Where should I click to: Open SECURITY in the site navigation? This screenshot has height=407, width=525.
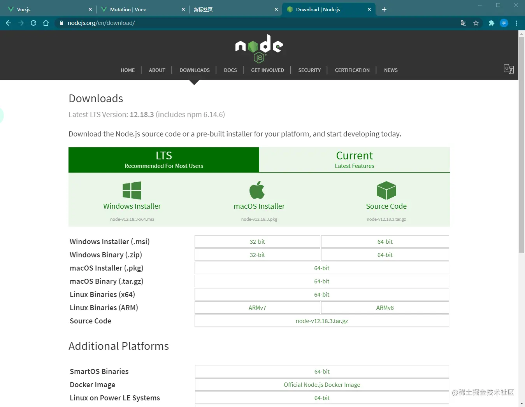click(309, 70)
